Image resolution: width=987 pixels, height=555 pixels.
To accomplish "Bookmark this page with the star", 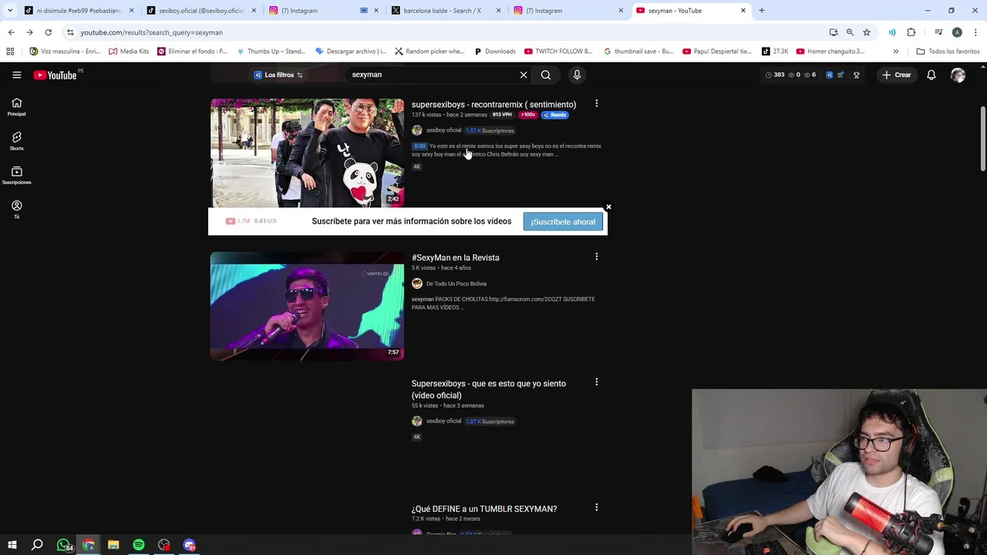I will pyautogui.click(x=867, y=32).
